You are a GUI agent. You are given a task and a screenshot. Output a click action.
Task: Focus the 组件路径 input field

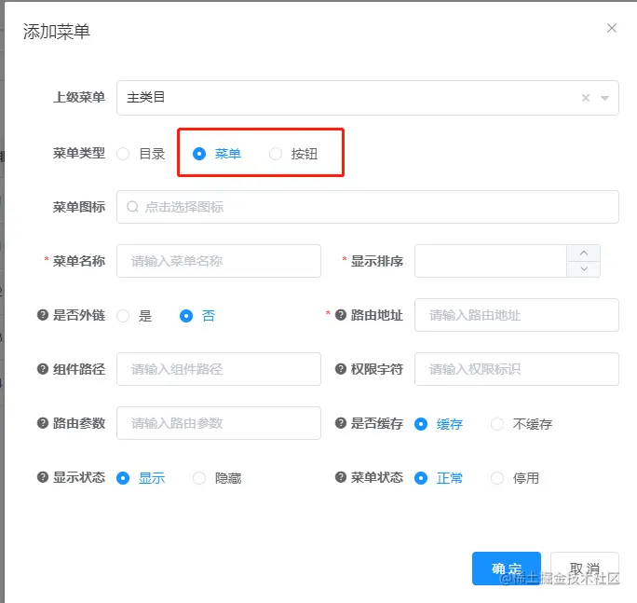coord(219,369)
